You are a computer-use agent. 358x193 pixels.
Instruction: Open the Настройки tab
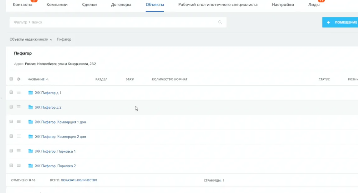pyautogui.click(x=283, y=5)
